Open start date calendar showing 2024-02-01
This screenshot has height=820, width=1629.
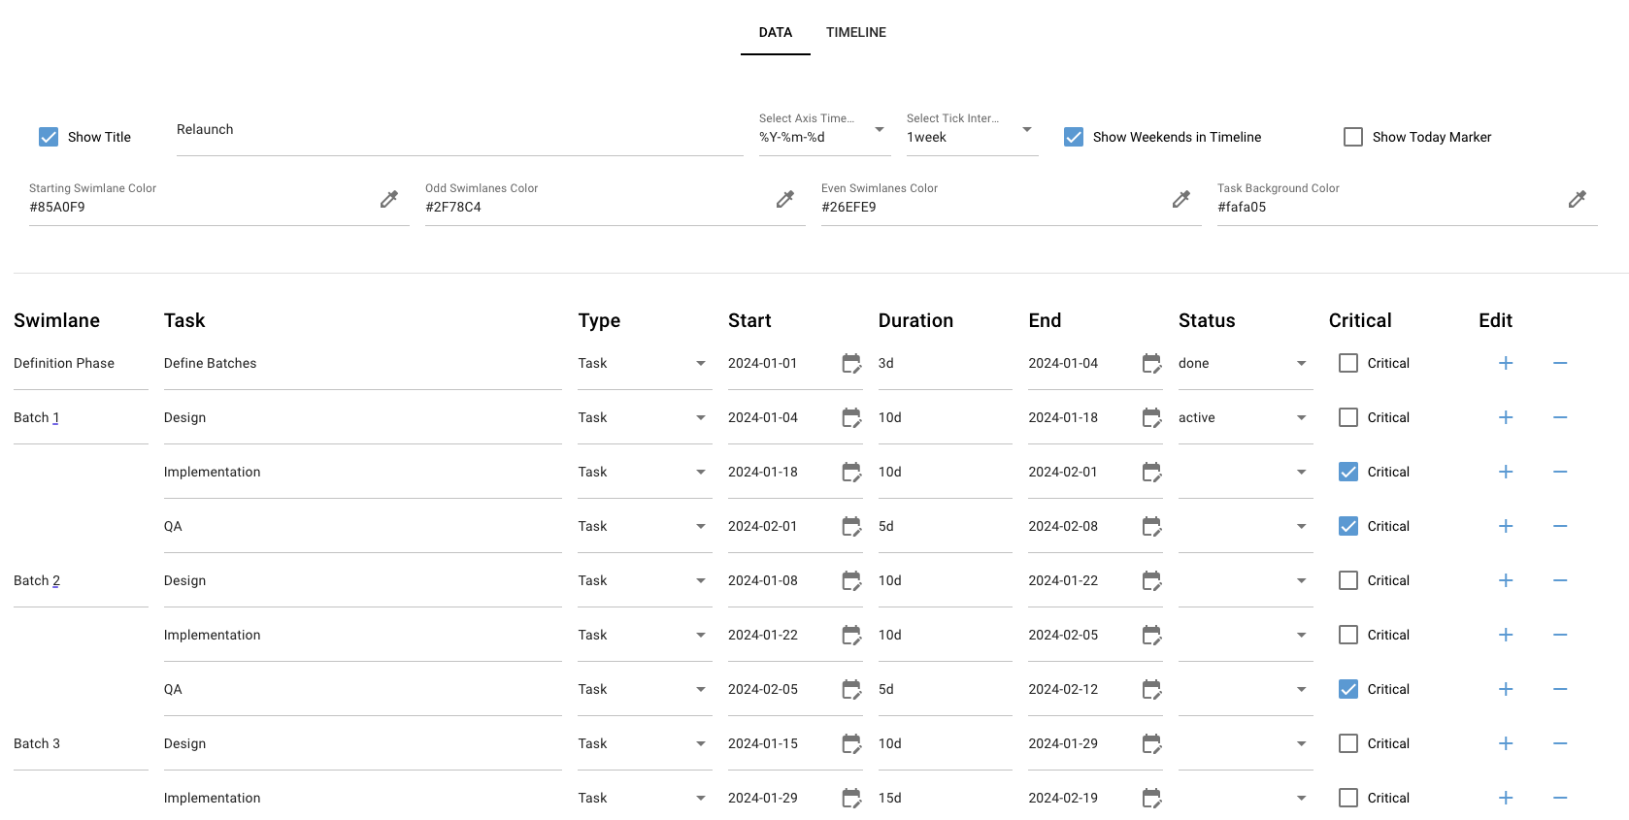pos(851,527)
